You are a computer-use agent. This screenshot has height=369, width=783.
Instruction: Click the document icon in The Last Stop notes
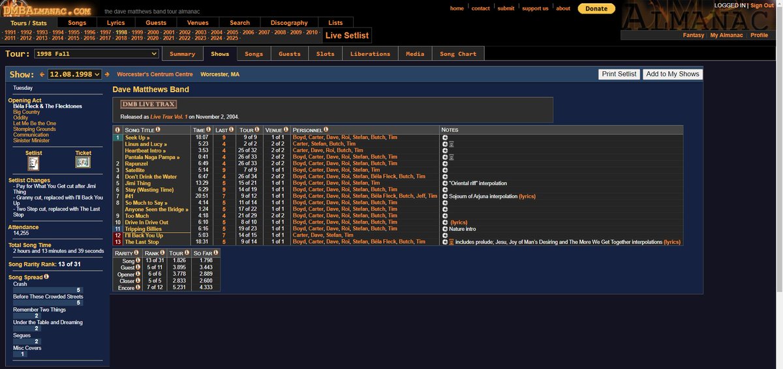pos(452,242)
